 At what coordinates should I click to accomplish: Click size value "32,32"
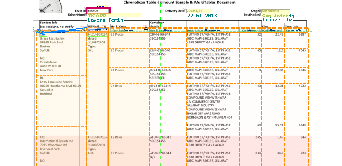coord(279,70)
